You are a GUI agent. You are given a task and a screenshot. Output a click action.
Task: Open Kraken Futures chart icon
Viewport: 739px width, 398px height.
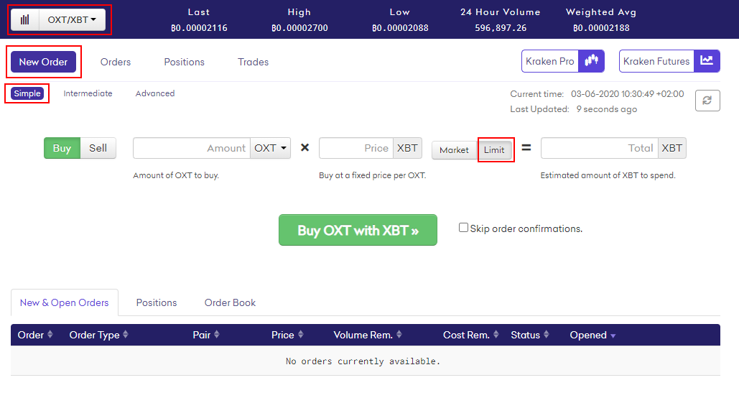[x=707, y=61]
